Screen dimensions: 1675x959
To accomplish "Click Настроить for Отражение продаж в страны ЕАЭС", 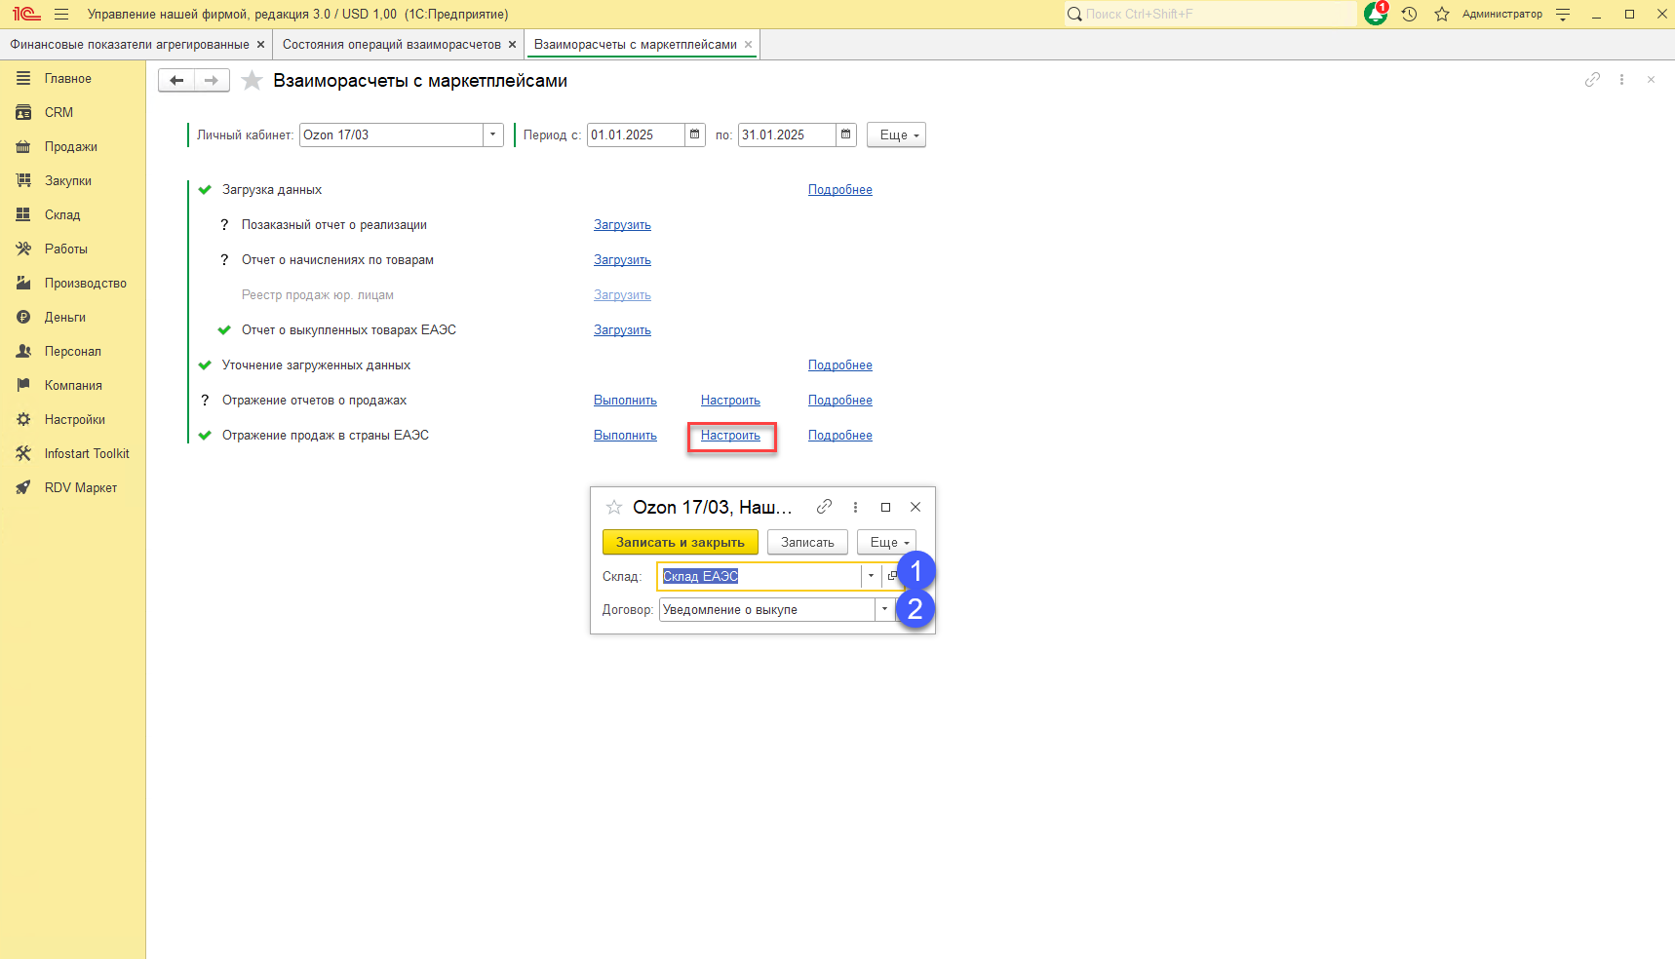I will click(x=730, y=436).
